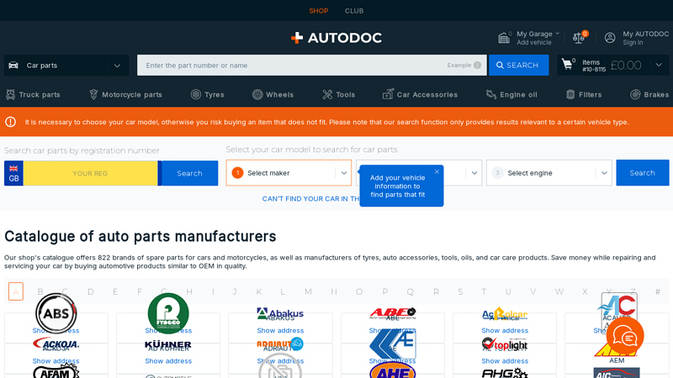Select the # filter in alphabet
The image size is (673, 378).
[658, 291]
